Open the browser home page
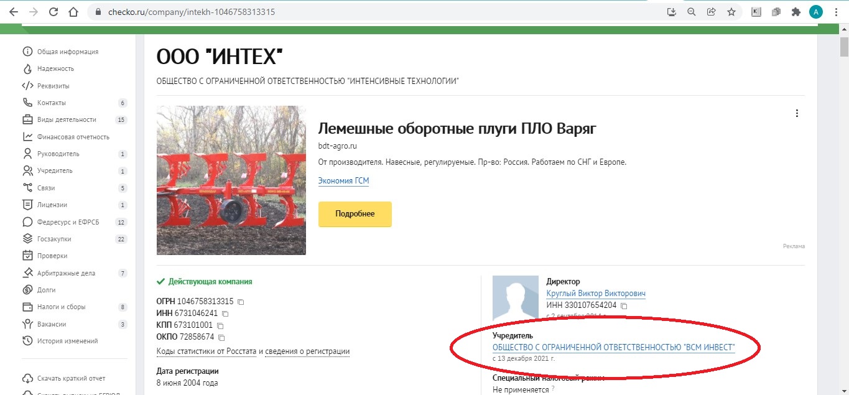849x395 pixels. pyautogui.click(x=73, y=12)
